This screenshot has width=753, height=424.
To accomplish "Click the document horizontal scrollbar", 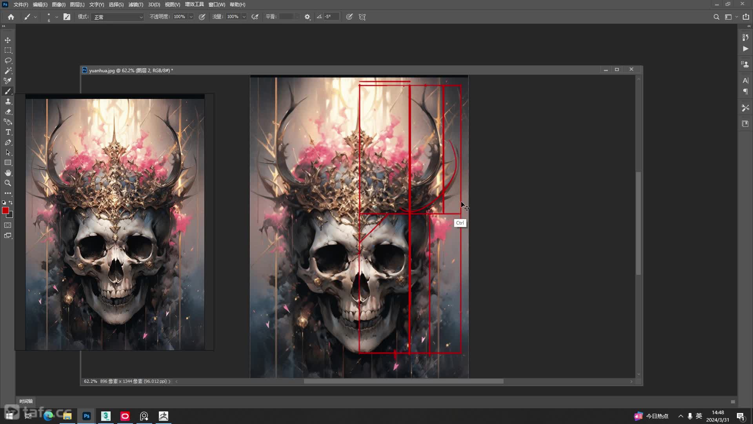I will click(404, 381).
